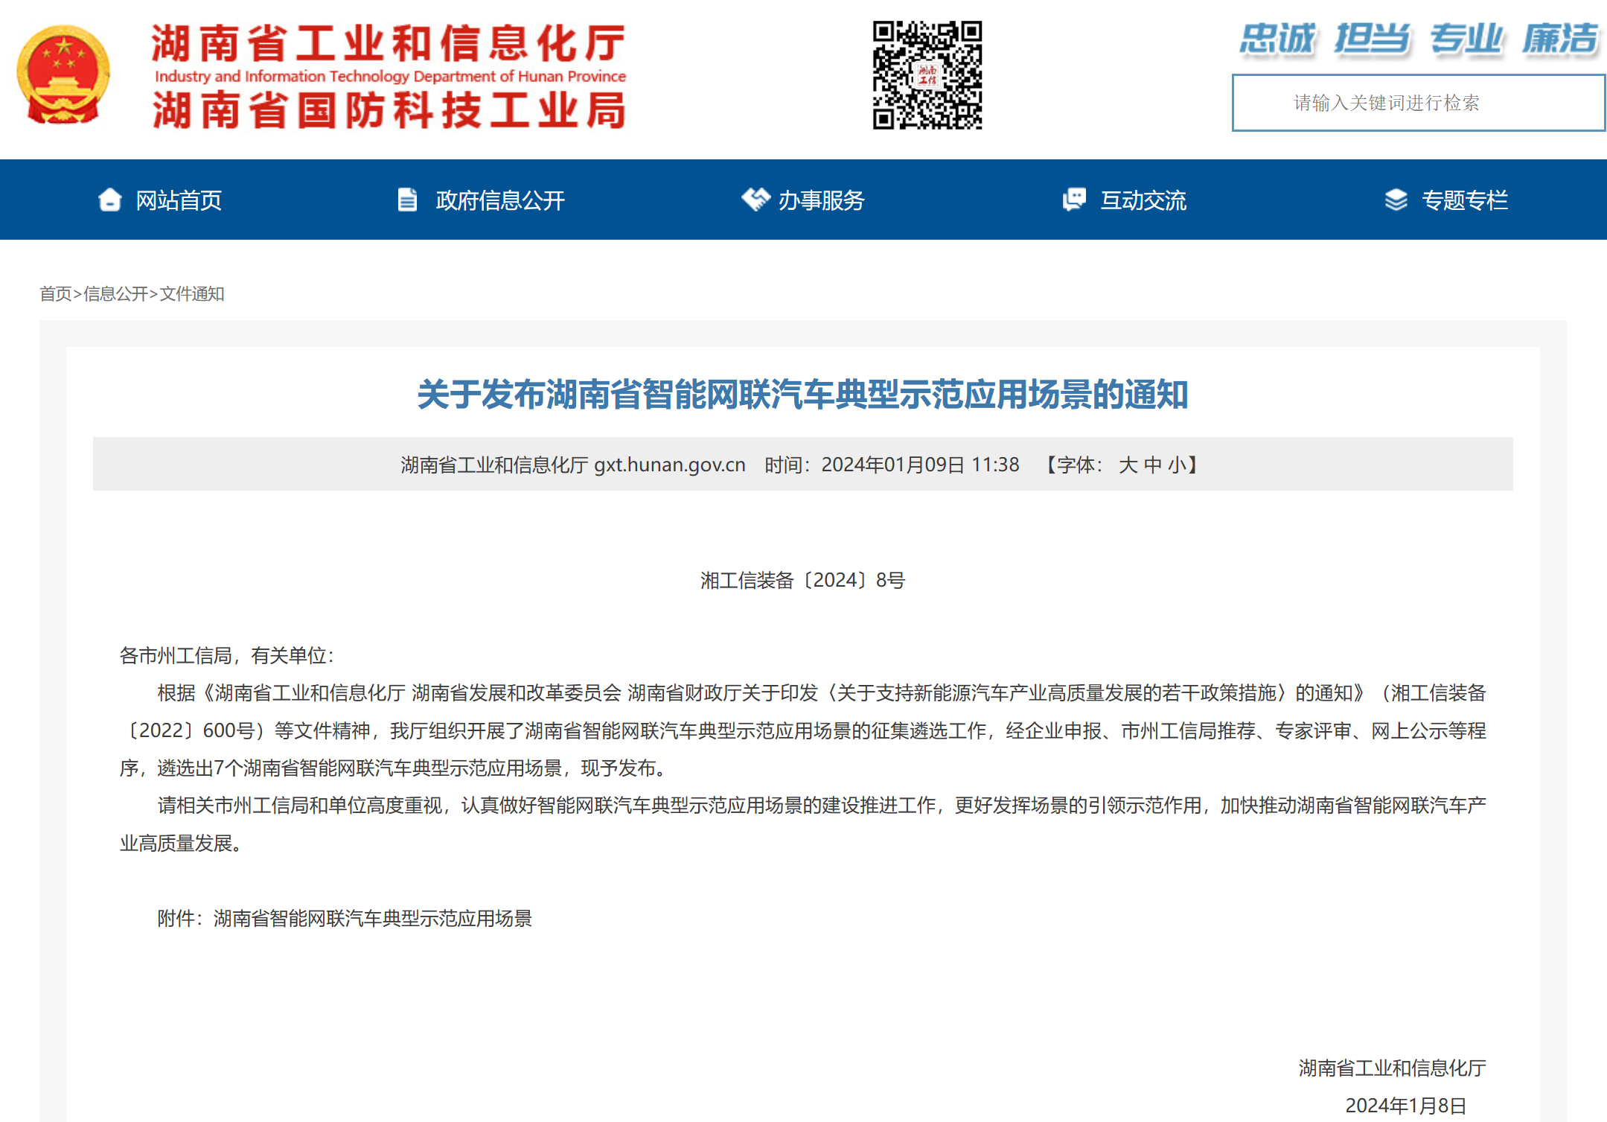Click the chat icon beside 互动交流
Screen dimensions: 1607x1122
(1074, 200)
